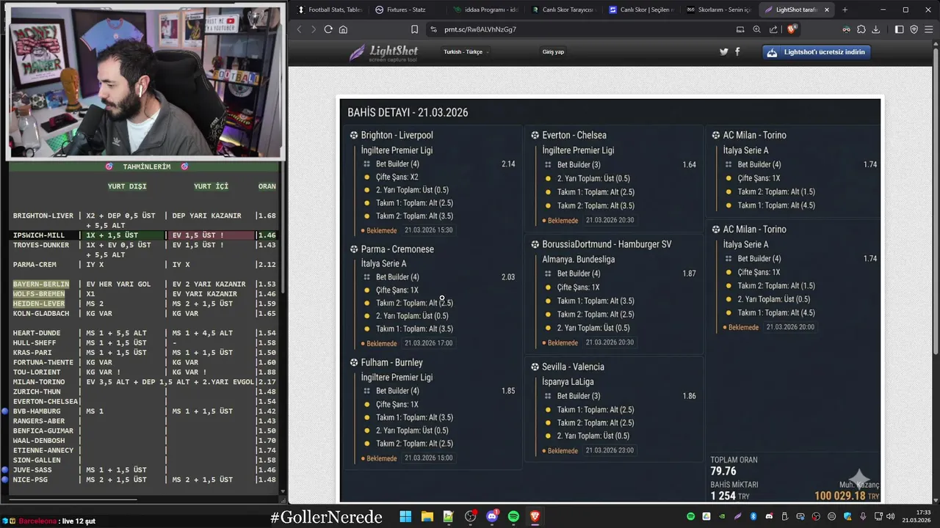
Task: Click NICE-PSG row in predictions list
Action: coord(144,480)
